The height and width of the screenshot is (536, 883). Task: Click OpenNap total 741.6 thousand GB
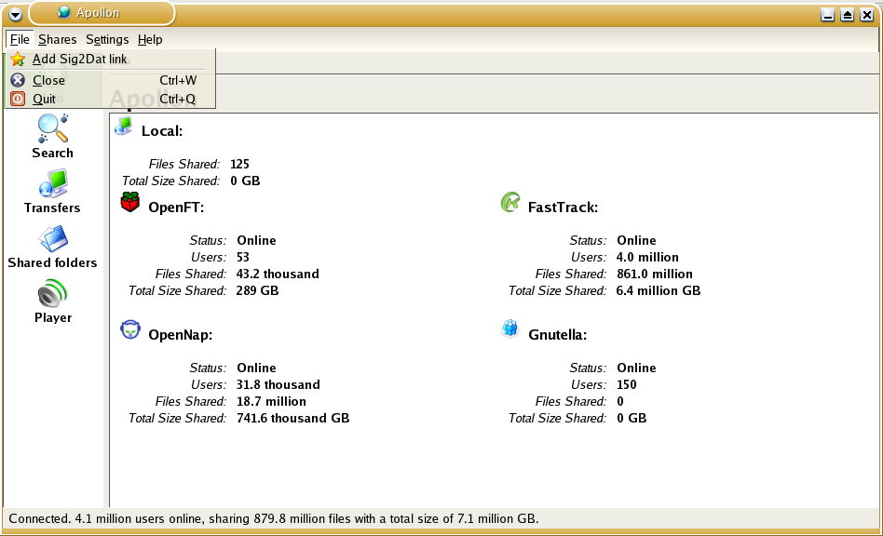coord(292,419)
